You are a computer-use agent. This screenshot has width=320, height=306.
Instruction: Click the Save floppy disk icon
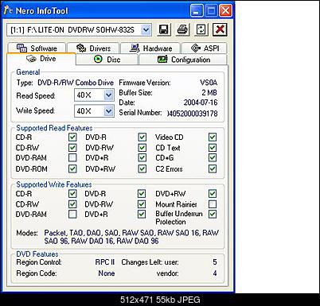tap(164, 29)
